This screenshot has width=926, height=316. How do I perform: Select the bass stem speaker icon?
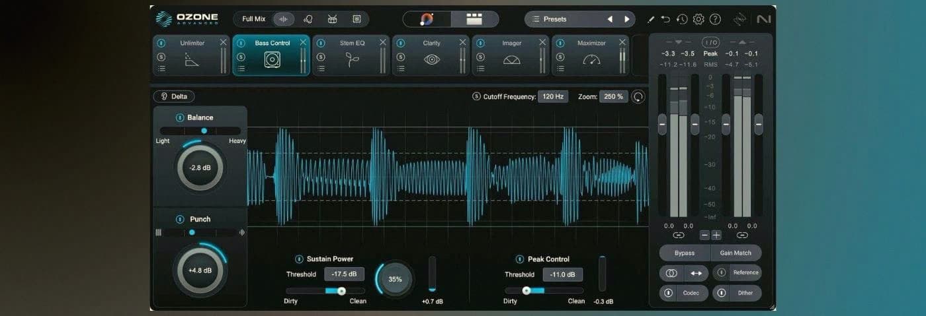pos(357,19)
